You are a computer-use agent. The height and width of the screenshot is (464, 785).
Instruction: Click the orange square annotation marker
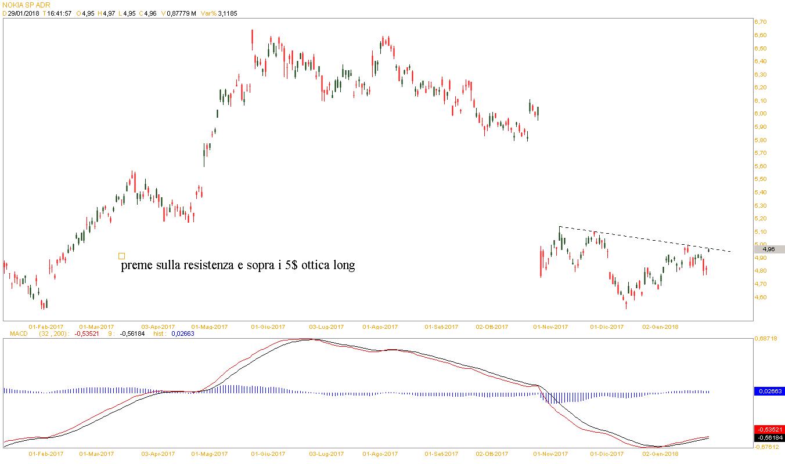tap(121, 256)
